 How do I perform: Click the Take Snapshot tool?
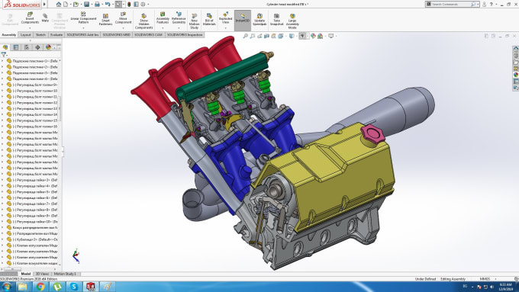277,20
